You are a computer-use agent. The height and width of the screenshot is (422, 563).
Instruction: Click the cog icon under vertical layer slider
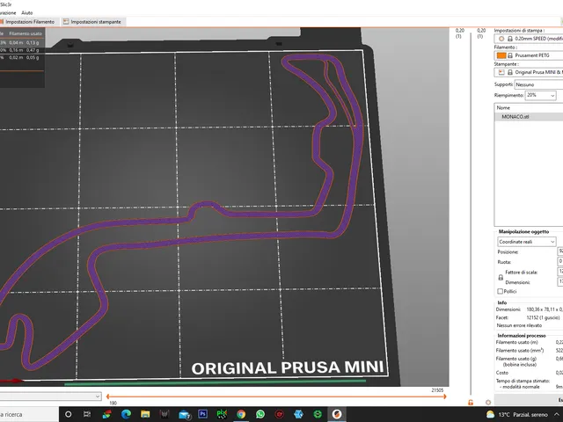click(488, 403)
